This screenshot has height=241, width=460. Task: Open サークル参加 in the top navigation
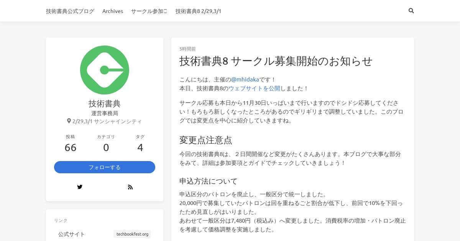pyautogui.click(x=149, y=11)
